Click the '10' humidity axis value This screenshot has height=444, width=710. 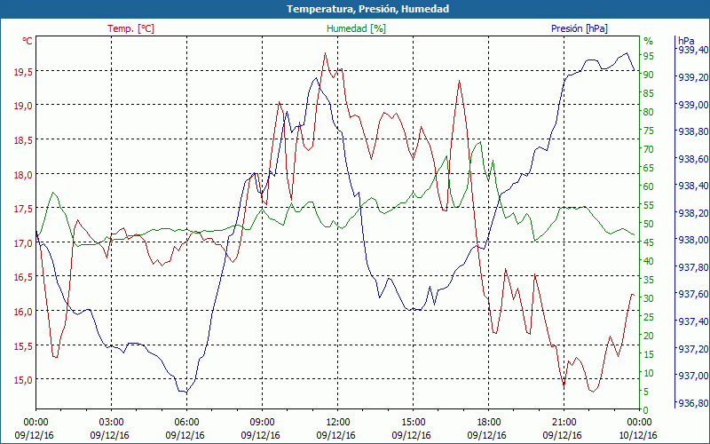tap(649, 373)
